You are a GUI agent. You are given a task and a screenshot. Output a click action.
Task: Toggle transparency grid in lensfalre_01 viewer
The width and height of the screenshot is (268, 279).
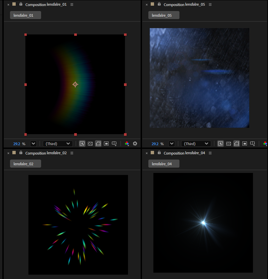click(90, 144)
